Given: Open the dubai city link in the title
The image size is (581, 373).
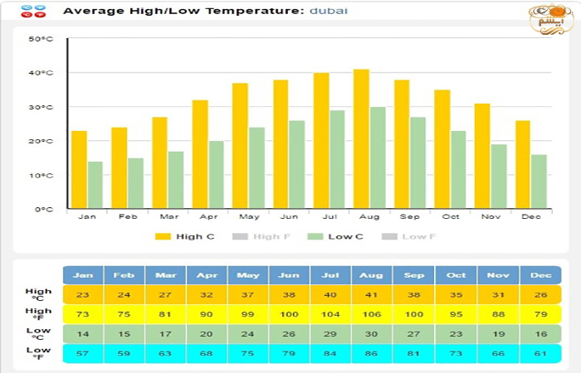Looking at the screenshot, I should [x=329, y=11].
